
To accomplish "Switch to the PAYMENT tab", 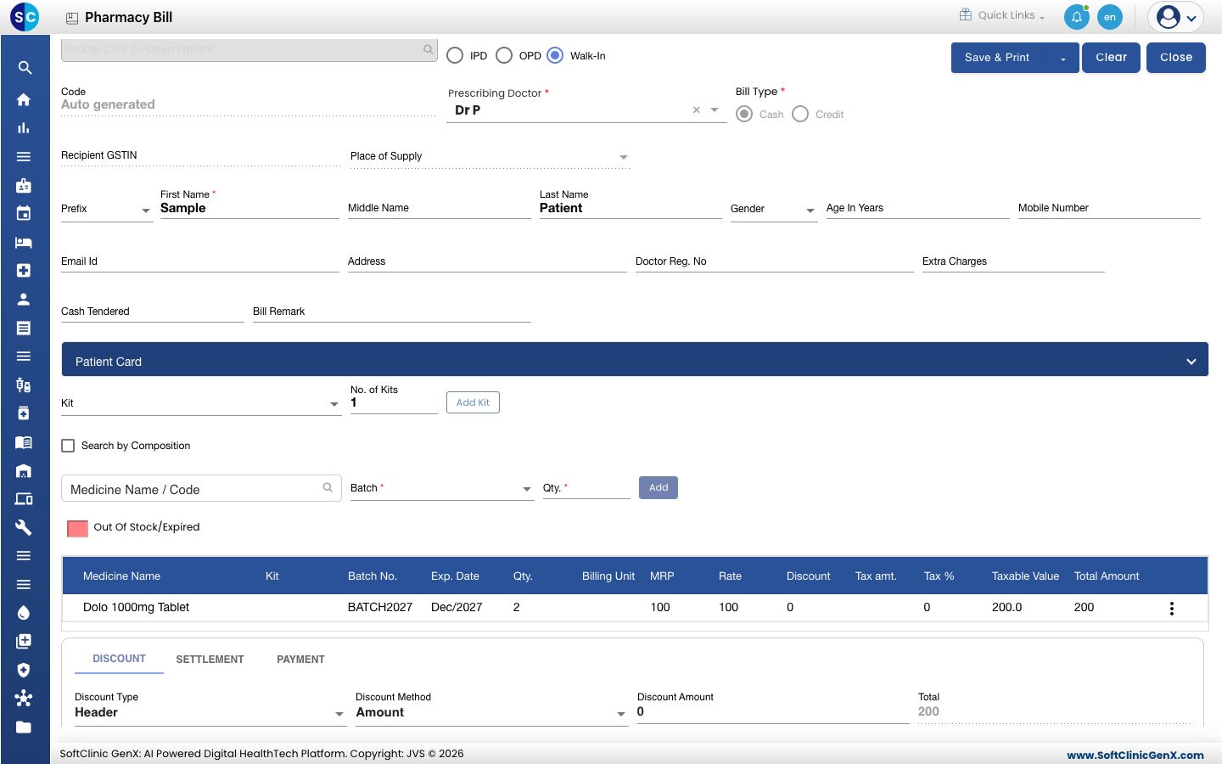I will pos(300,660).
